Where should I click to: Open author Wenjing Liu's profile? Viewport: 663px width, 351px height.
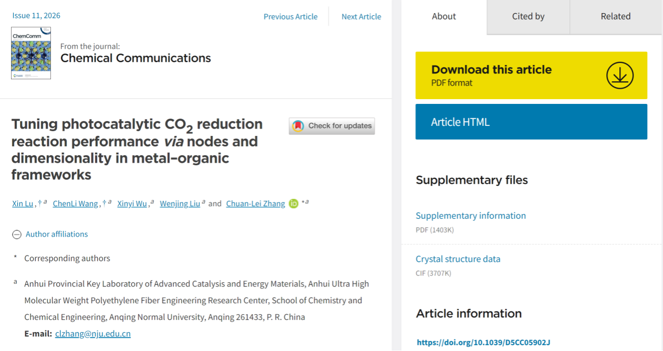point(180,204)
